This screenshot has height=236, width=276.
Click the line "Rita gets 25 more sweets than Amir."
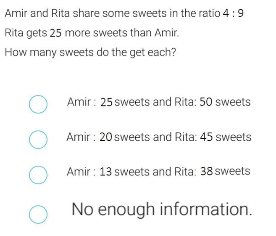pyautogui.click(x=92, y=33)
